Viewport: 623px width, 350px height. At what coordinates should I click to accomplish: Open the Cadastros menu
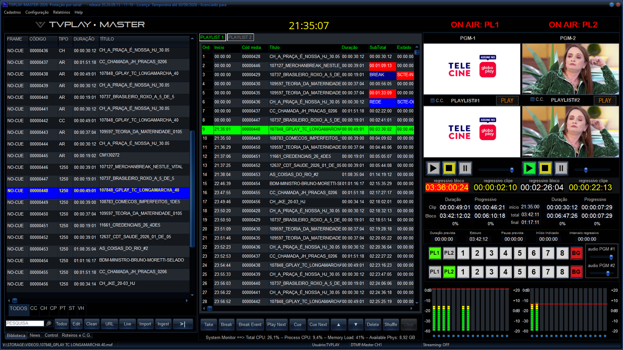12,12
